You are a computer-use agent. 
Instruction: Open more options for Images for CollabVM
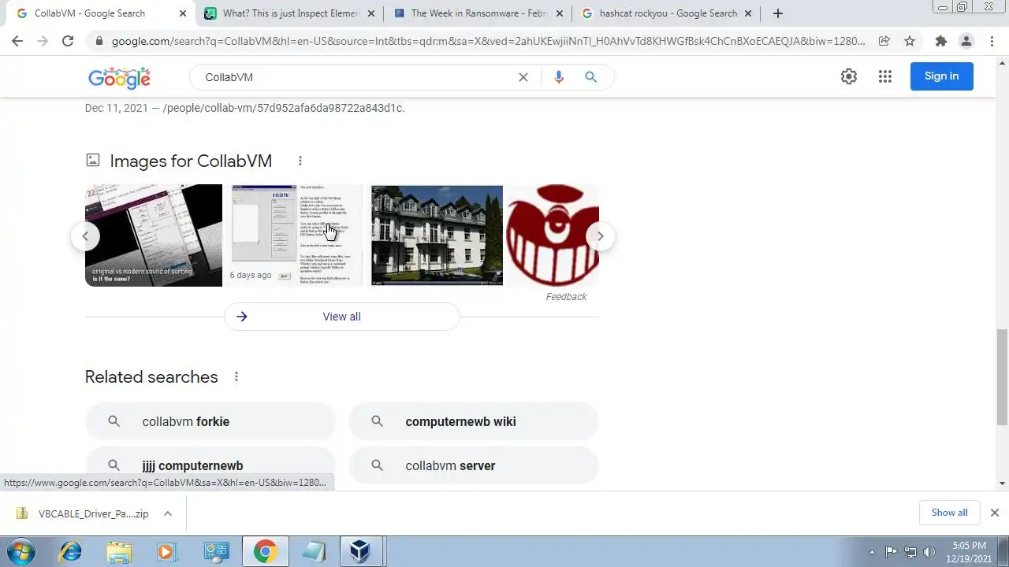click(300, 161)
